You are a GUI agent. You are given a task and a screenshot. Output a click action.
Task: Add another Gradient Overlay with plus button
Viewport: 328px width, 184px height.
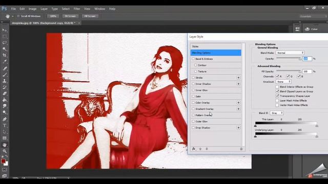click(238, 109)
